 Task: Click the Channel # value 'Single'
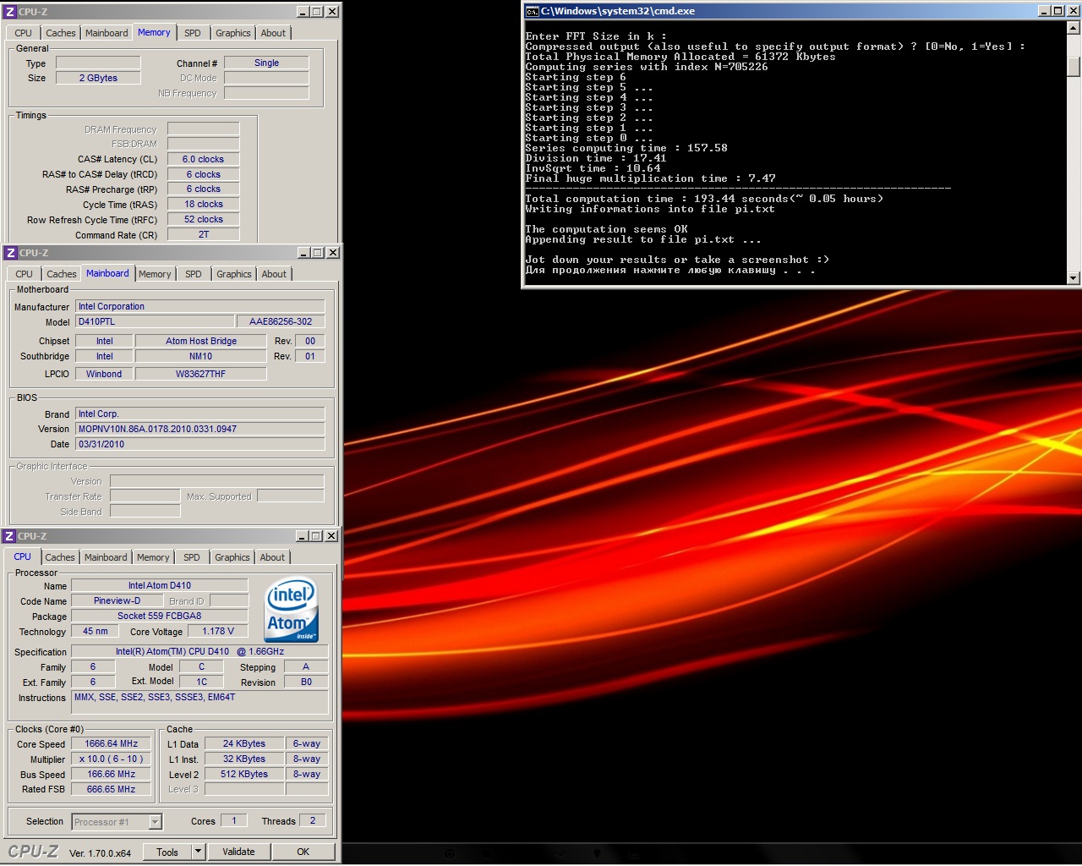(x=266, y=63)
